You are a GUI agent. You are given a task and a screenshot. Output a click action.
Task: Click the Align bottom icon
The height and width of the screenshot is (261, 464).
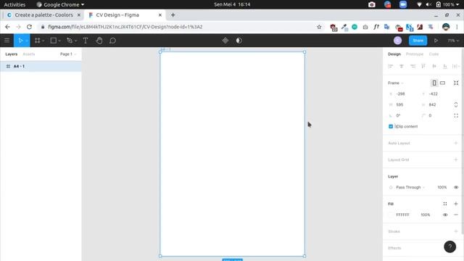coord(445,66)
